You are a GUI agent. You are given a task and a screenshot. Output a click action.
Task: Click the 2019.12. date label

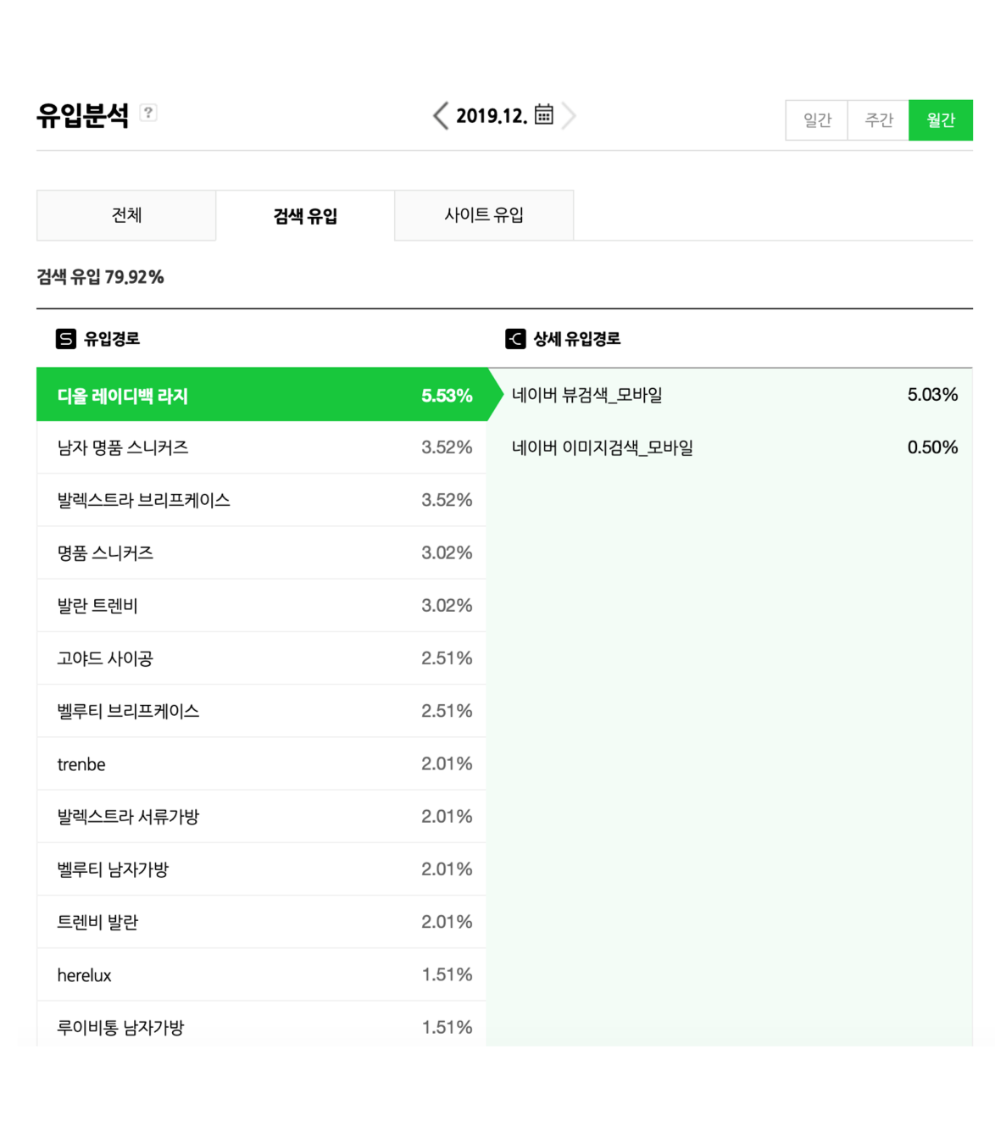click(x=492, y=115)
